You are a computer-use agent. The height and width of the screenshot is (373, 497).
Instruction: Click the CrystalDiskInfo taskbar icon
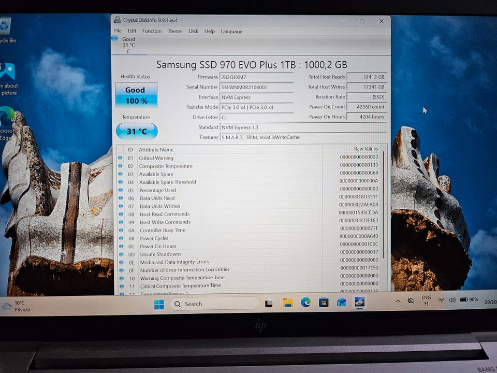pyautogui.click(x=359, y=302)
